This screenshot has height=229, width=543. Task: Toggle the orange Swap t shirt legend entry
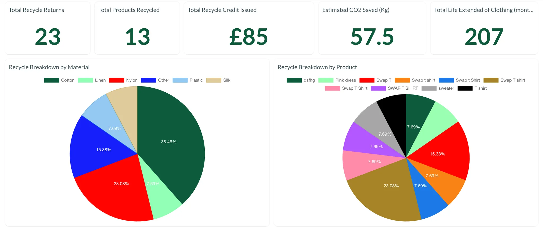click(x=415, y=80)
